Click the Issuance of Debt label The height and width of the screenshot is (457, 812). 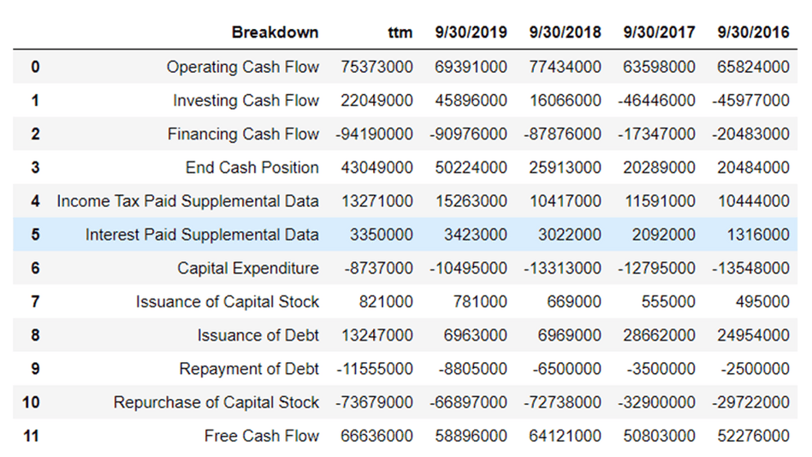tap(258, 335)
